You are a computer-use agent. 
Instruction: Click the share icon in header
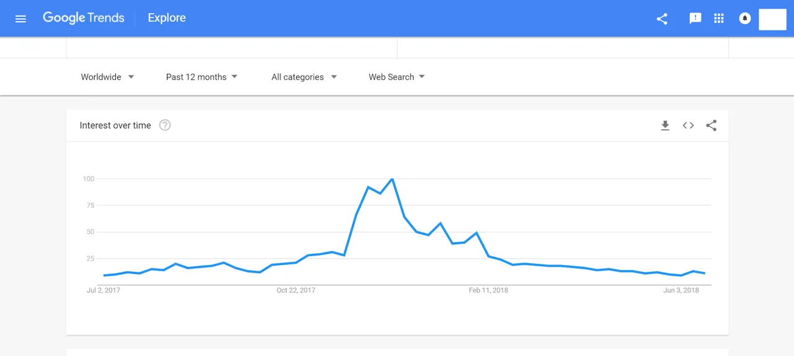coord(662,19)
